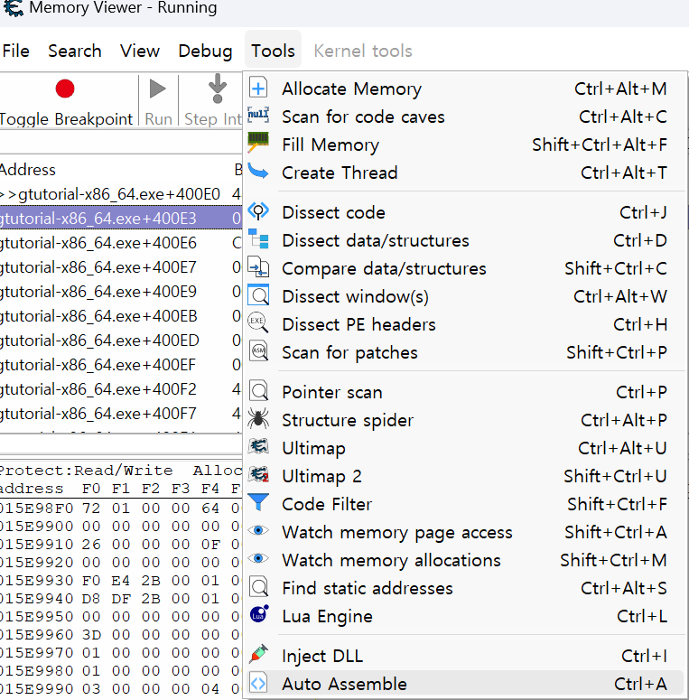Click the Inject DLL syringe icon
The image size is (689, 700).
click(x=259, y=654)
